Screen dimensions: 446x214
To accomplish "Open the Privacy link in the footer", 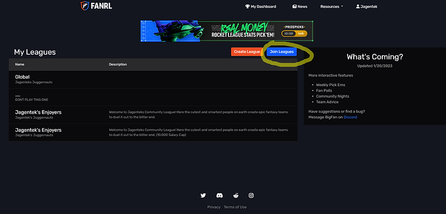I will pos(214,207).
